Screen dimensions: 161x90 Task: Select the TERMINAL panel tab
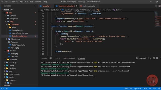82,58
